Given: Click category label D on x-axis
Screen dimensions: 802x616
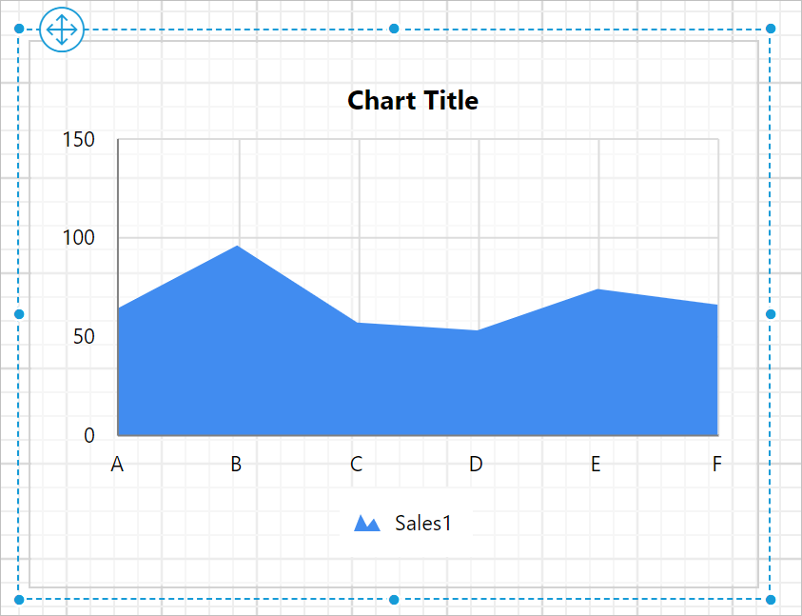Looking at the screenshot, I should [x=476, y=465].
